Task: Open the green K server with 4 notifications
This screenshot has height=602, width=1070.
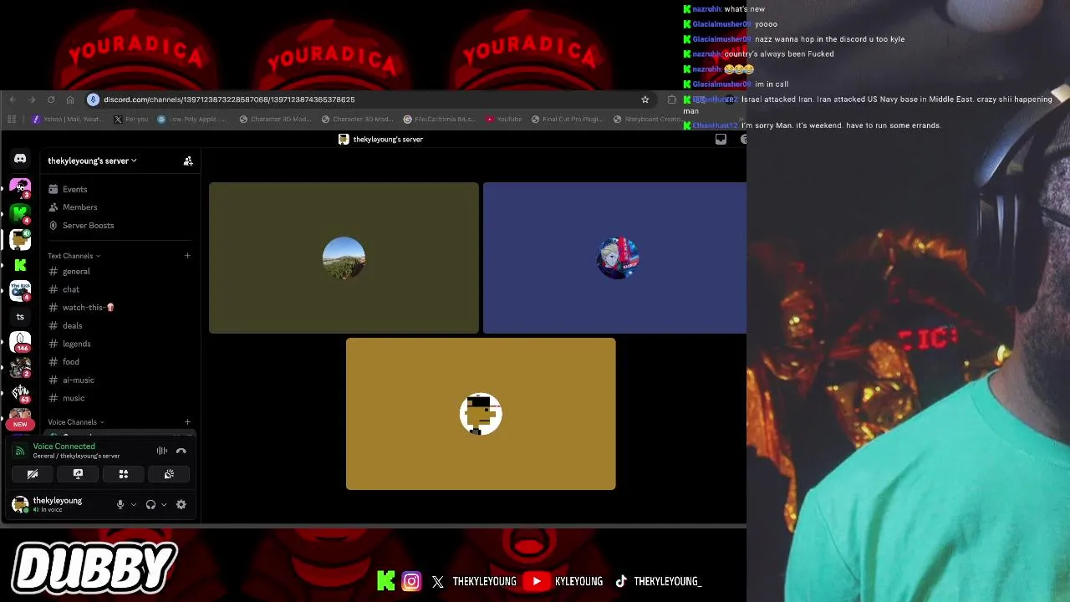Action: (20, 213)
